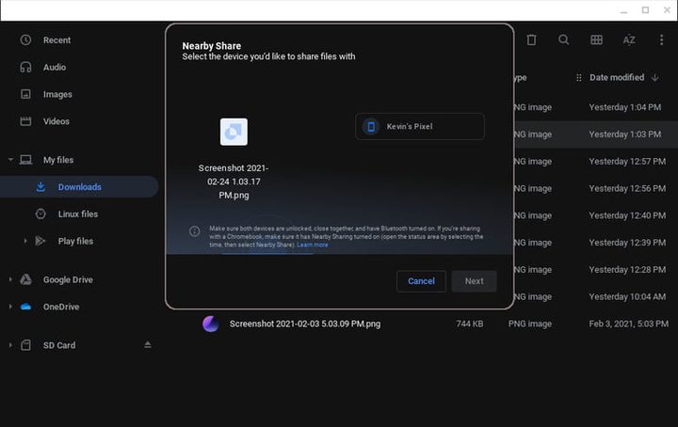
Task: Open the Downloads folder
Action: point(79,187)
